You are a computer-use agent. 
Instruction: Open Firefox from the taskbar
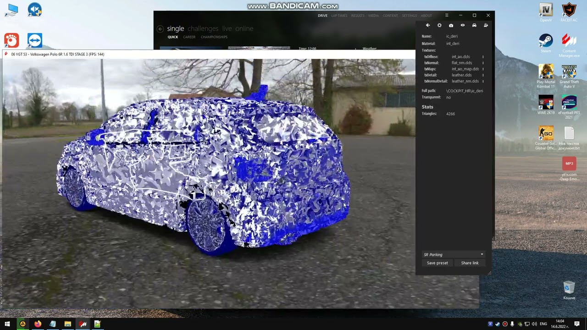click(x=38, y=324)
